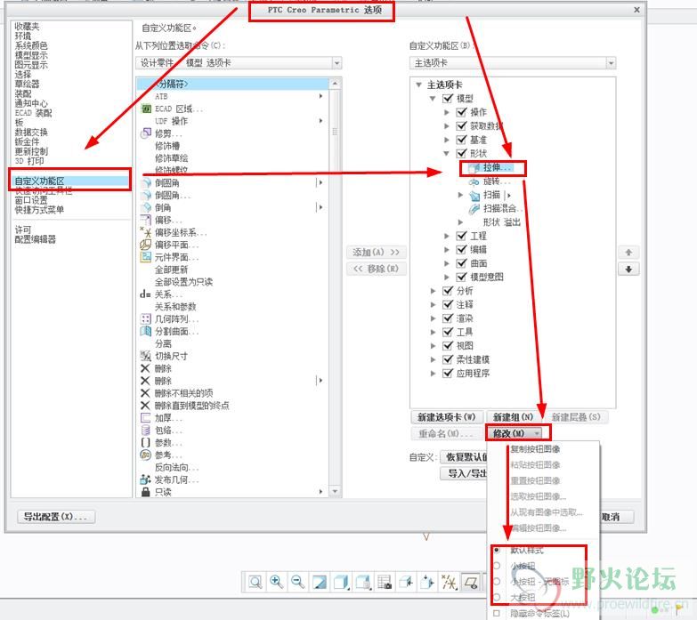Image resolution: width=697 pixels, height=620 pixels.
Task: Toggle the 操作 group checkbox
Action: tap(462, 112)
